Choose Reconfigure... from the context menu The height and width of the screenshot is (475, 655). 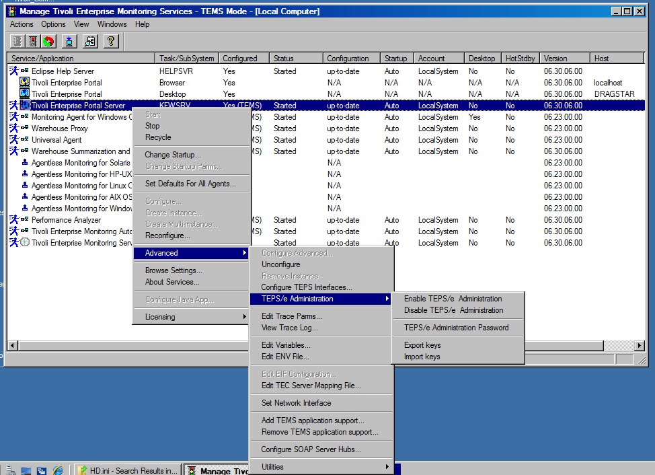[191, 235]
